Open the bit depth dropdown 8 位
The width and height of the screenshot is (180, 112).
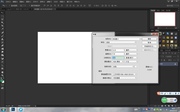click(x=131, y=62)
